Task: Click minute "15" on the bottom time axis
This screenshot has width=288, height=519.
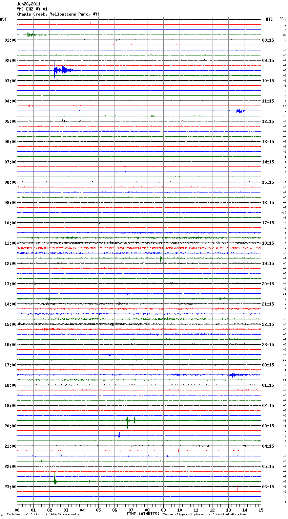Action: 261,510
